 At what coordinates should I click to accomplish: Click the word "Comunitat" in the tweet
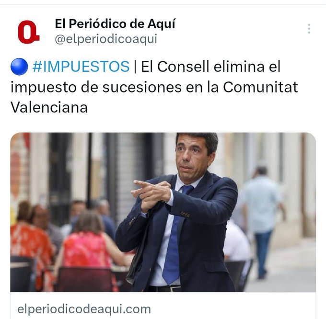pos(260,87)
